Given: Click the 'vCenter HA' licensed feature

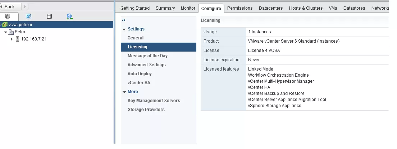Looking at the screenshot, I should pyautogui.click(x=259, y=87).
